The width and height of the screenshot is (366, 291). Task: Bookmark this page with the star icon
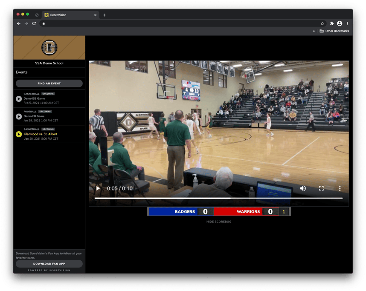322,24
